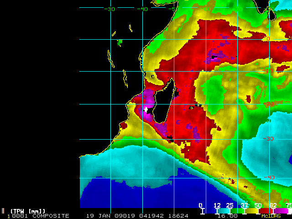Click the yellow "1" frame indicator
The image size is (292, 219).
8,217
